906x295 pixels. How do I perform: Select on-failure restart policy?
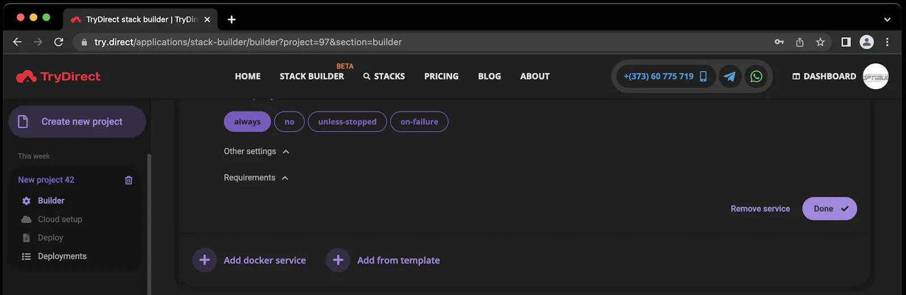(419, 122)
